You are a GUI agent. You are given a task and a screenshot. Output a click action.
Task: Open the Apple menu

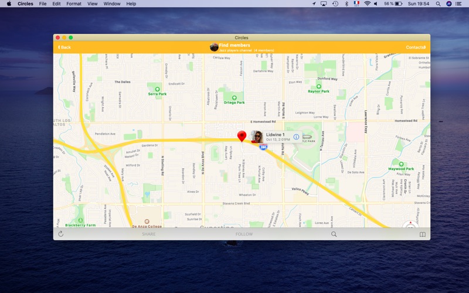point(9,4)
